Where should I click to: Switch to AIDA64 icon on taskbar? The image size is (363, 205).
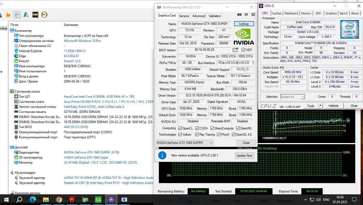tap(98, 199)
